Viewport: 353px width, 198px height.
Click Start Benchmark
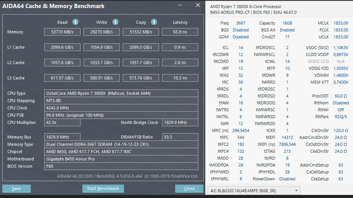pyautogui.click(x=103, y=188)
